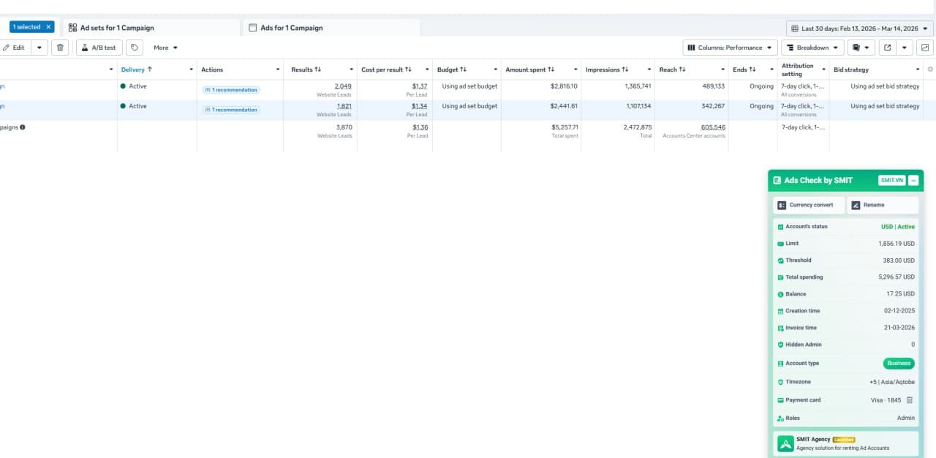Click the trash delete icon in toolbar
Screen dimensions: 936x458
61,48
